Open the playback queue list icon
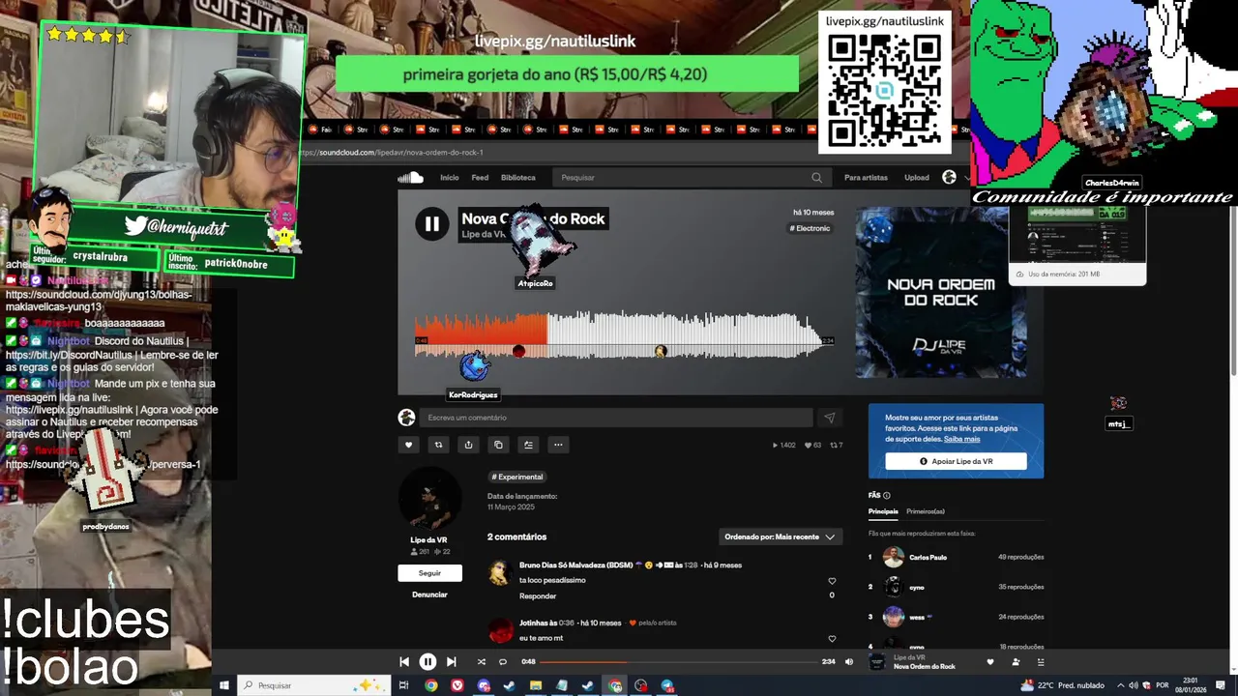 coord(1041,662)
